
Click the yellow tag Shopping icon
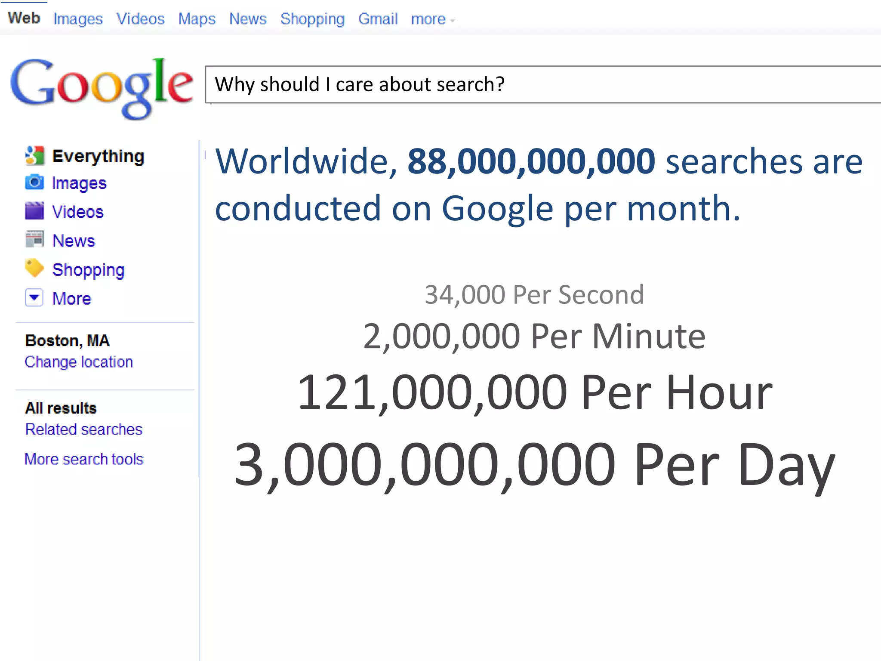[34, 269]
